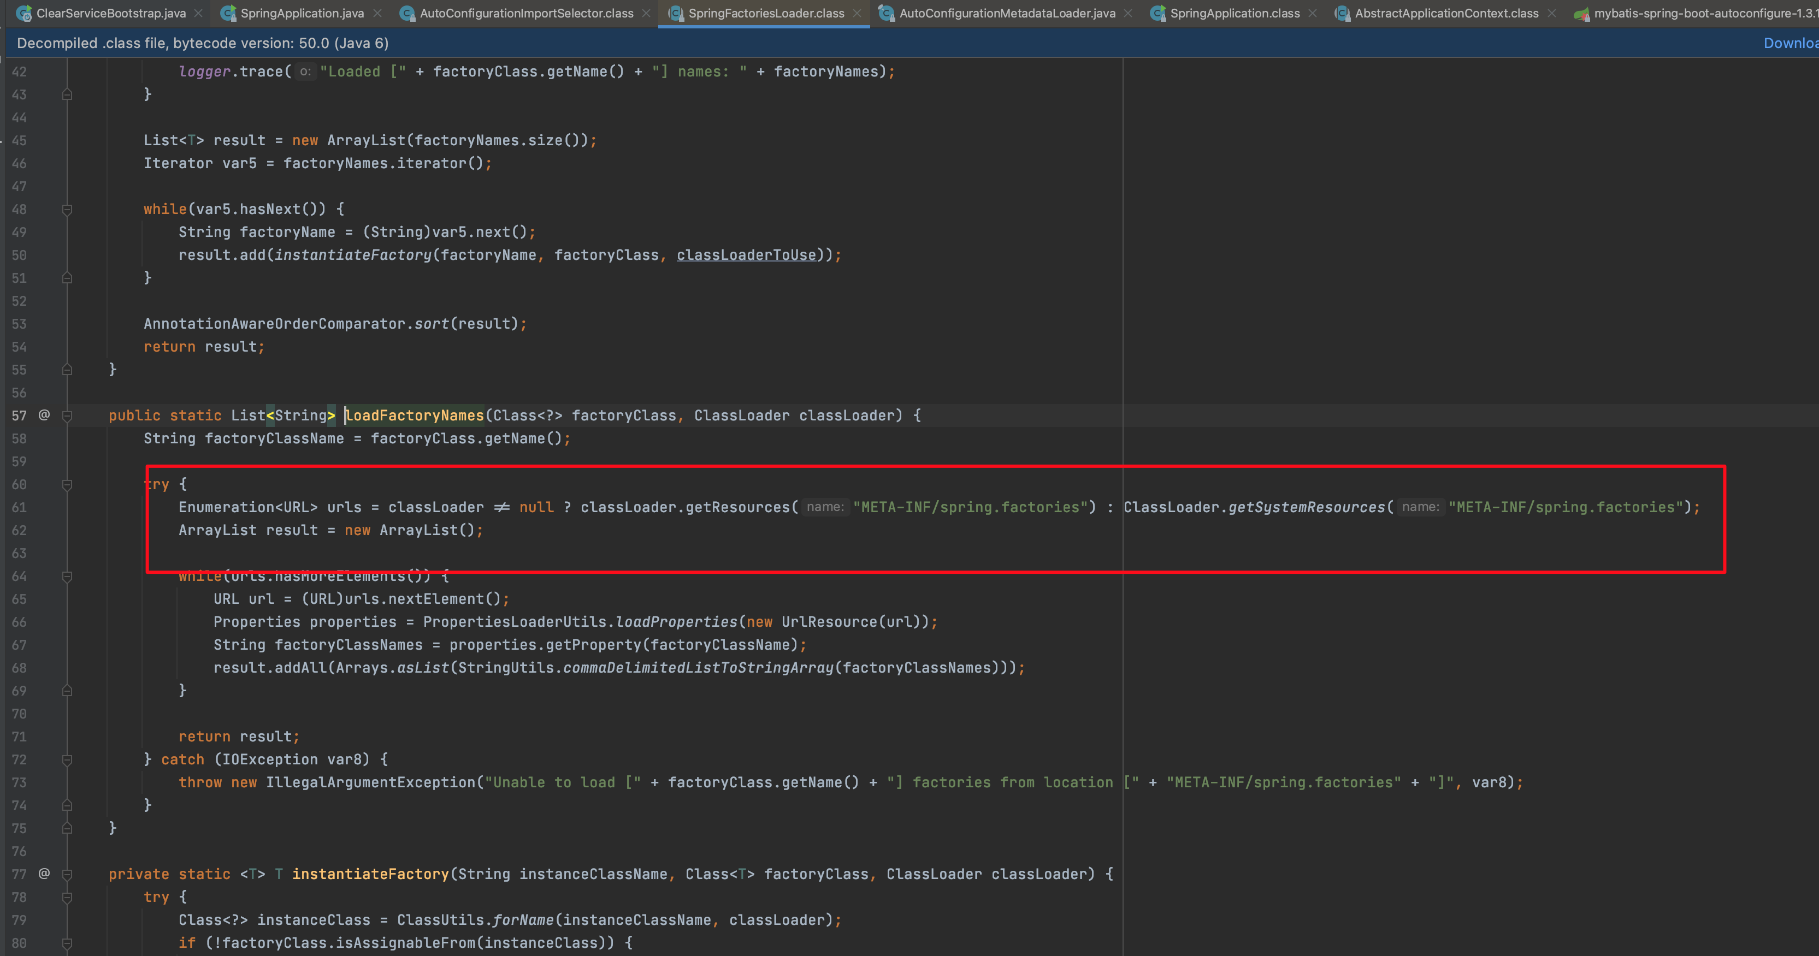Screen dimensions: 1819x956
Task: Click the instantiateFactory method declaration name
Action: click(x=370, y=874)
